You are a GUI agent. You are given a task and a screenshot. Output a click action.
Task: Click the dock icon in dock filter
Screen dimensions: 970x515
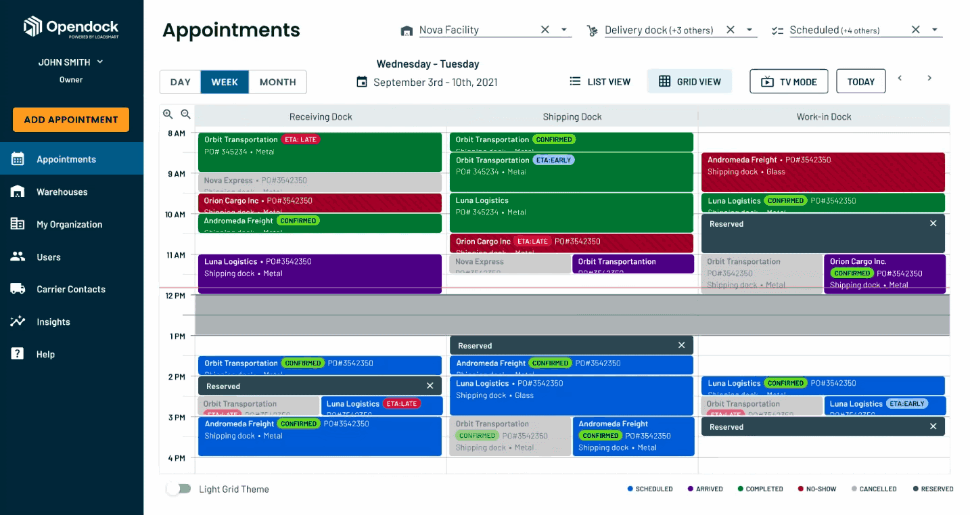click(593, 30)
